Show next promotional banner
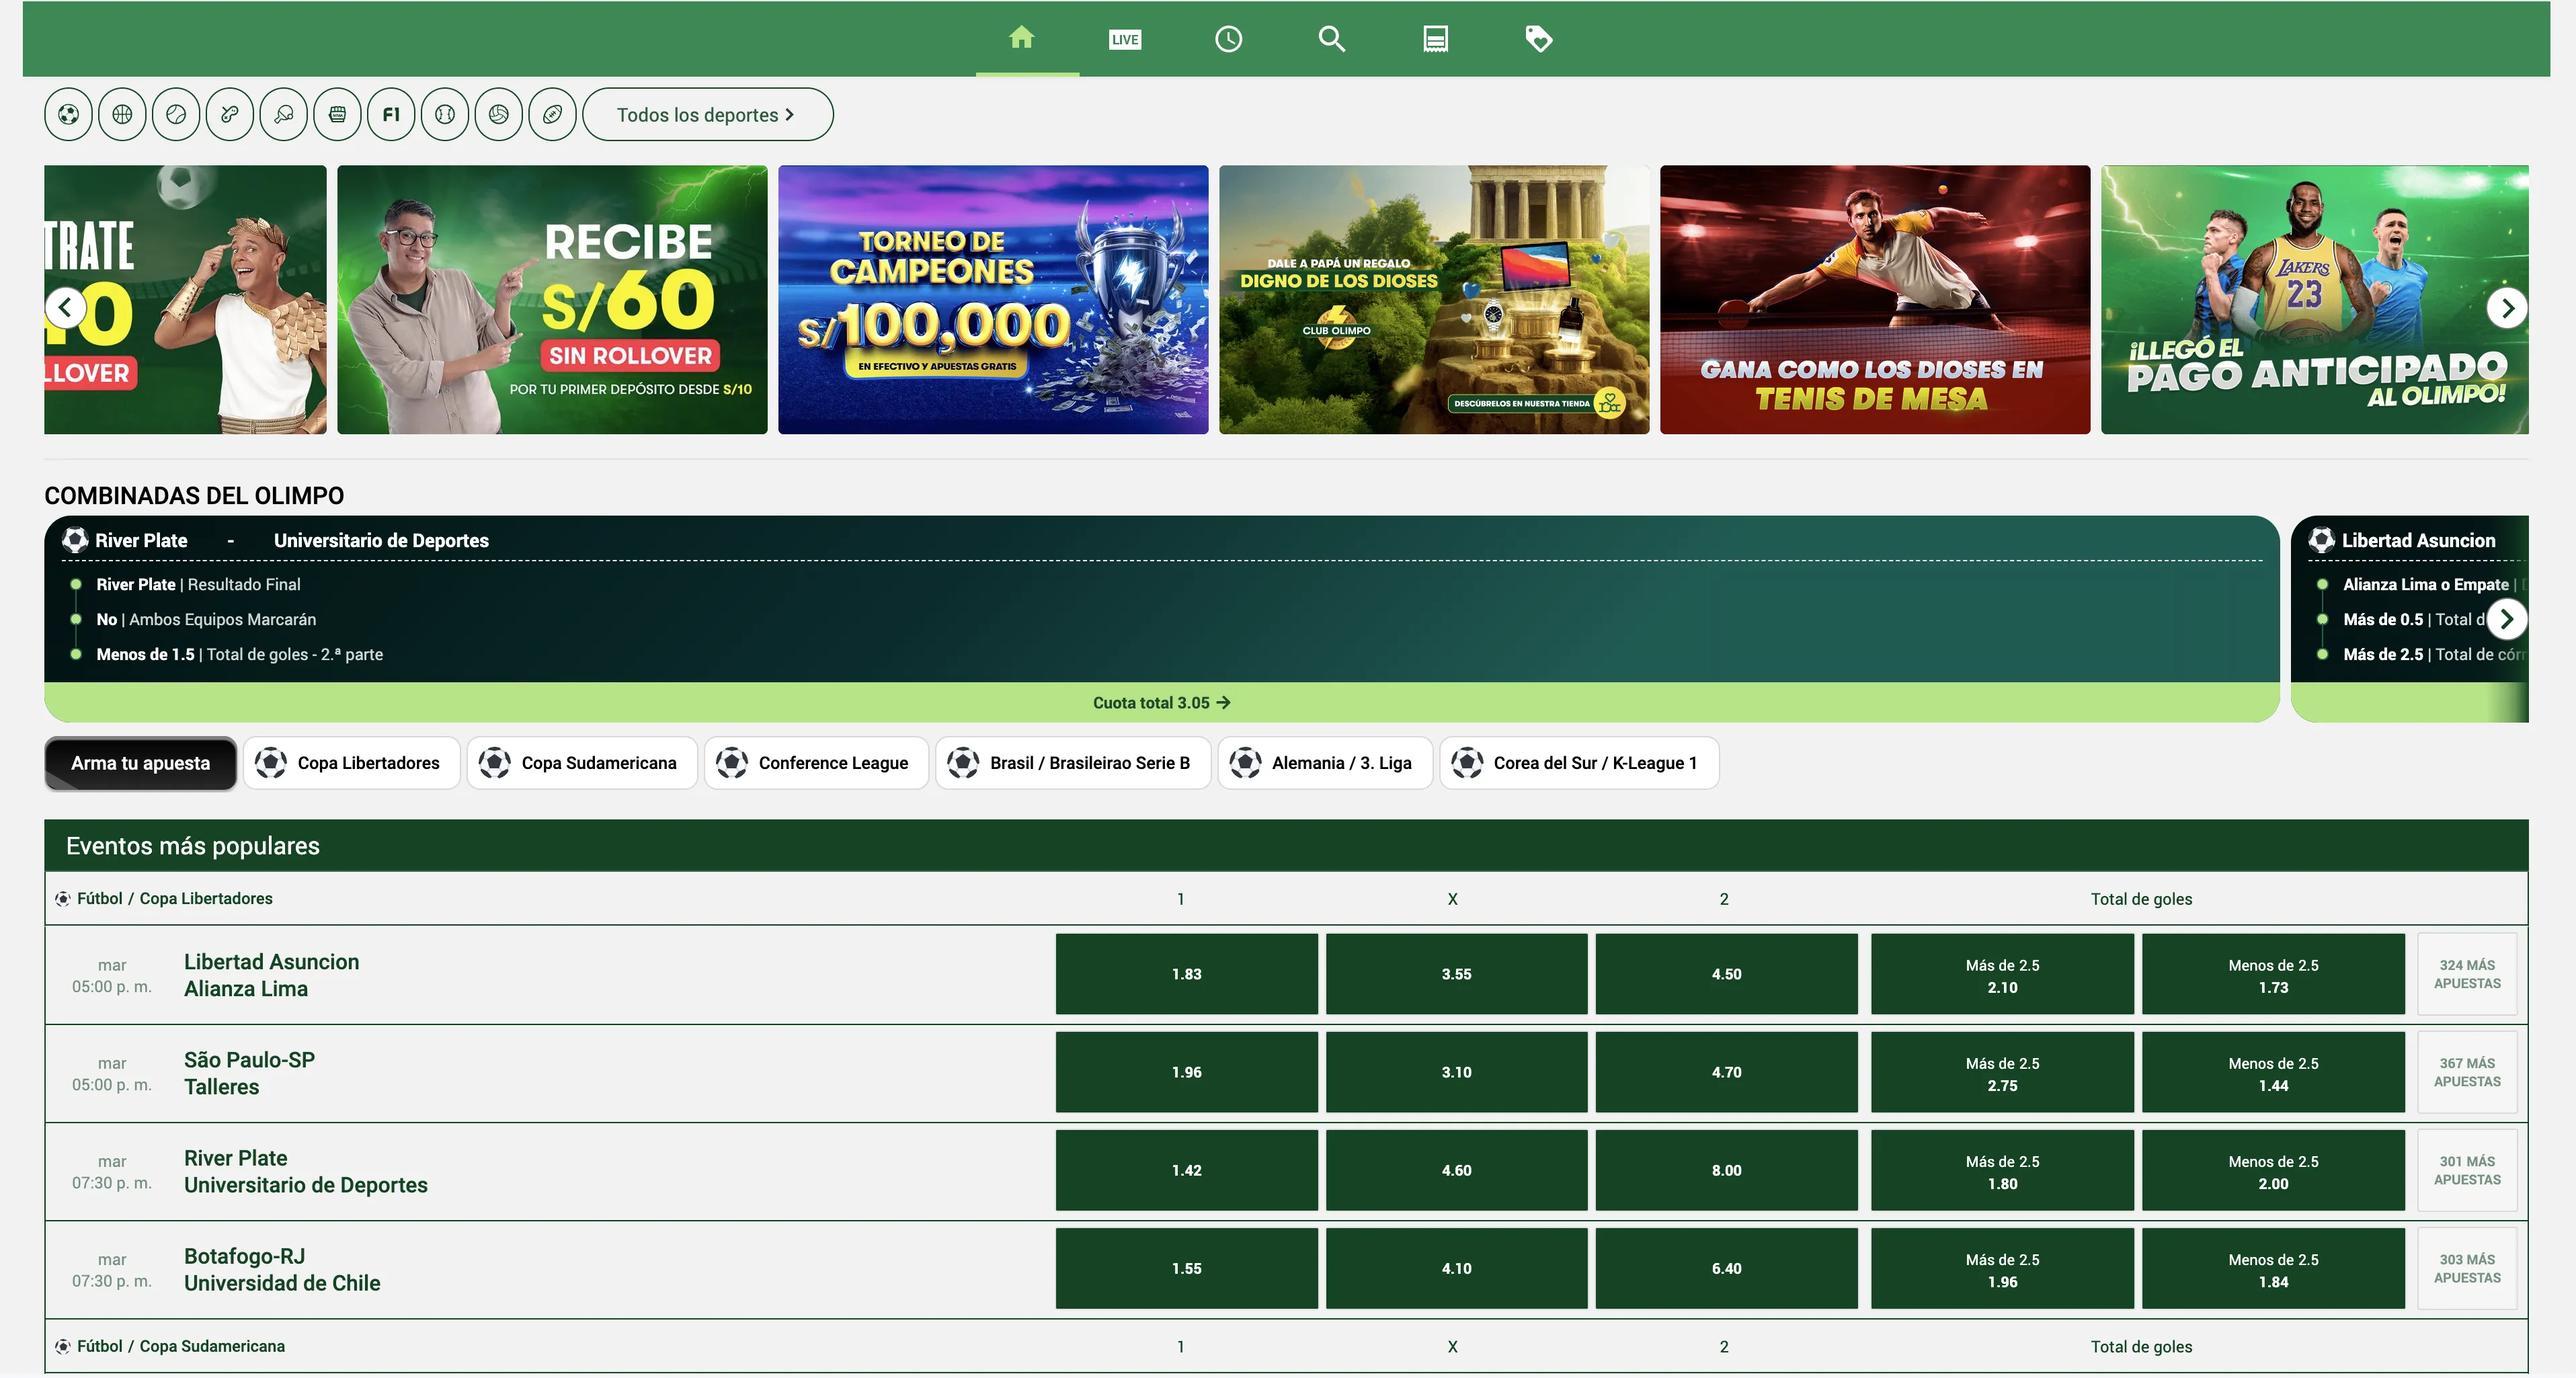The image size is (2576, 1378). point(2507,307)
